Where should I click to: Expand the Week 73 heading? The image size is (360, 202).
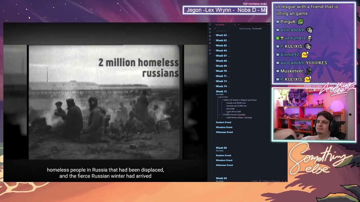[215, 81]
